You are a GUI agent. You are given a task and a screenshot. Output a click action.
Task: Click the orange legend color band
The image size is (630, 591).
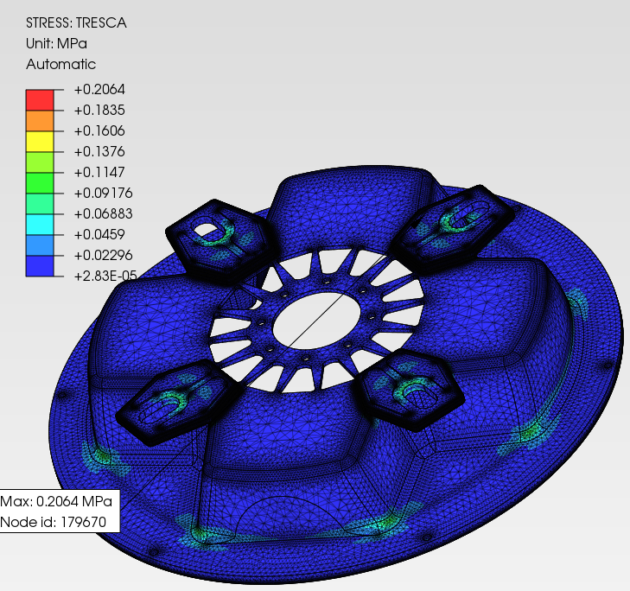click(x=40, y=120)
